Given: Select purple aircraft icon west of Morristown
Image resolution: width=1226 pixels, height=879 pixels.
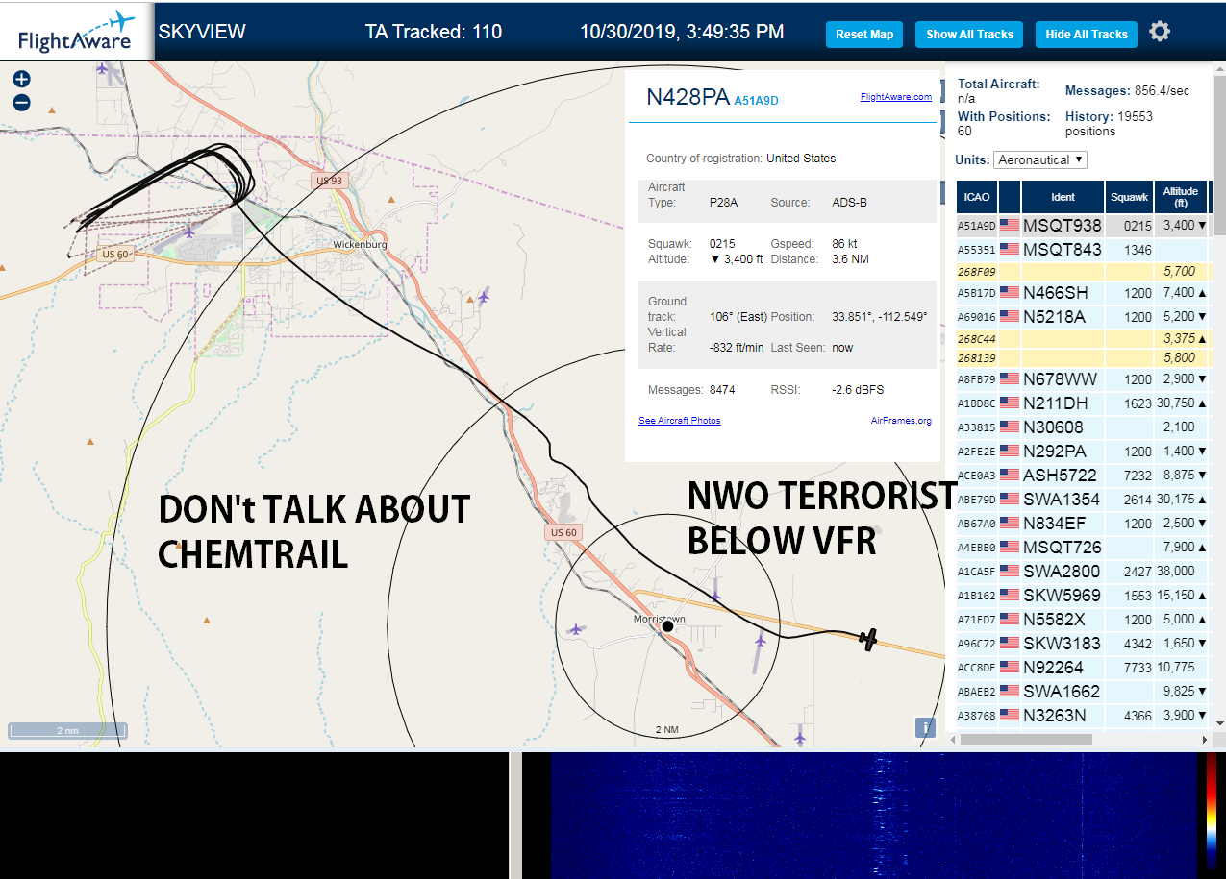Looking at the screenshot, I should click(575, 630).
